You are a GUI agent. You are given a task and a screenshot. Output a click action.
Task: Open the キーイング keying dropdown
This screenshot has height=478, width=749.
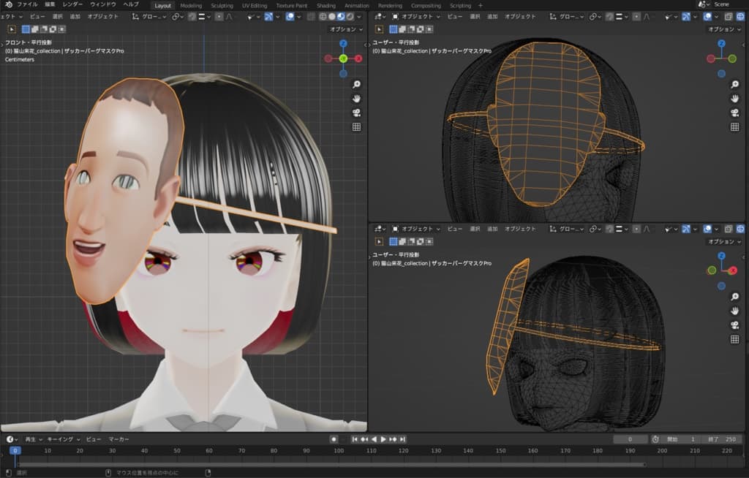(63, 439)
